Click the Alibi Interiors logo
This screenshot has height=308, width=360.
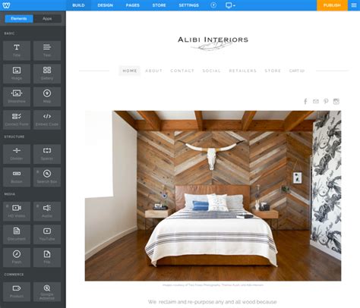pos(213,43)
